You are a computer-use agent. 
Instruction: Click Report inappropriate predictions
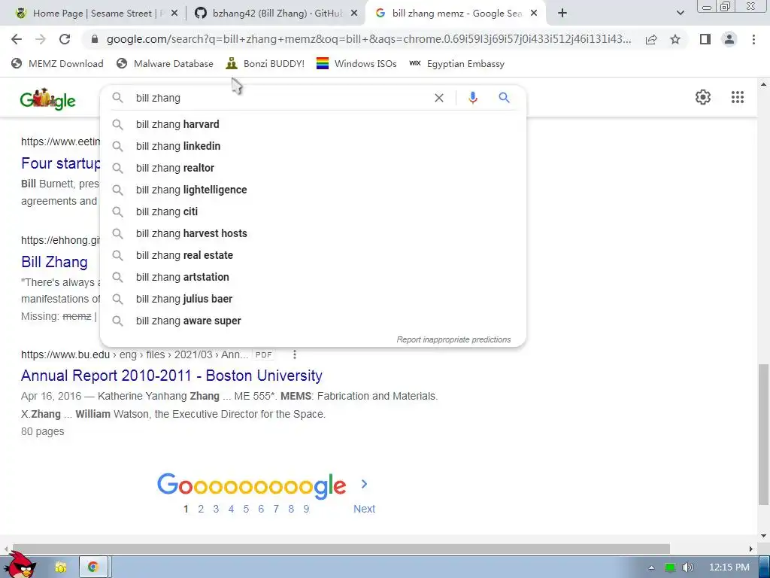click(x=453, y=339)
